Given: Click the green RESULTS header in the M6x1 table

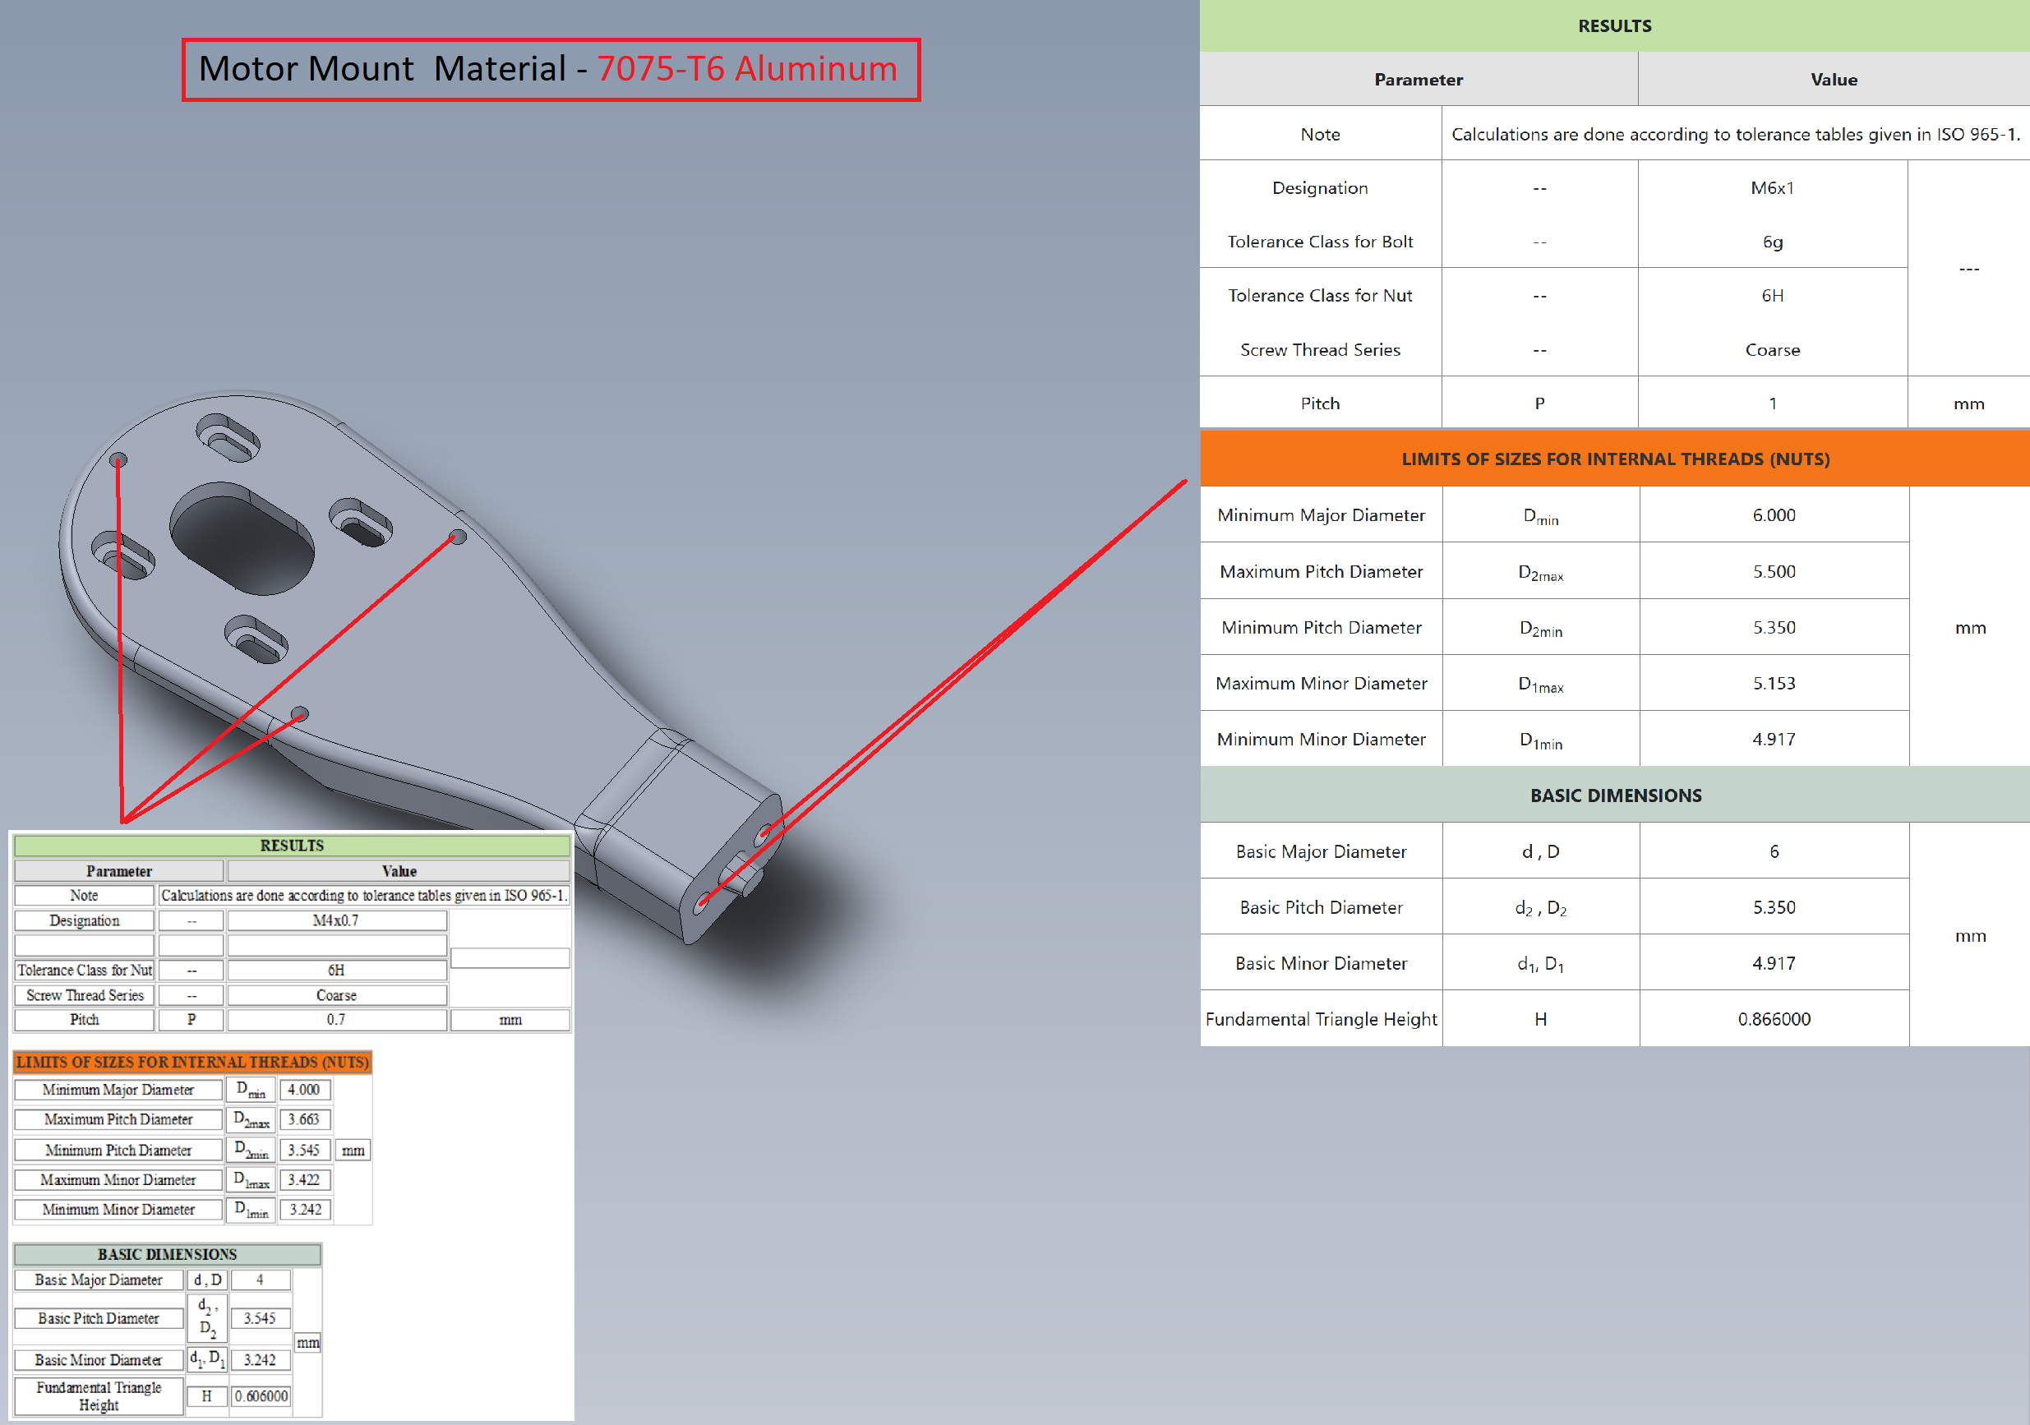Looking at the screenshot, I should coord(1613,25).
